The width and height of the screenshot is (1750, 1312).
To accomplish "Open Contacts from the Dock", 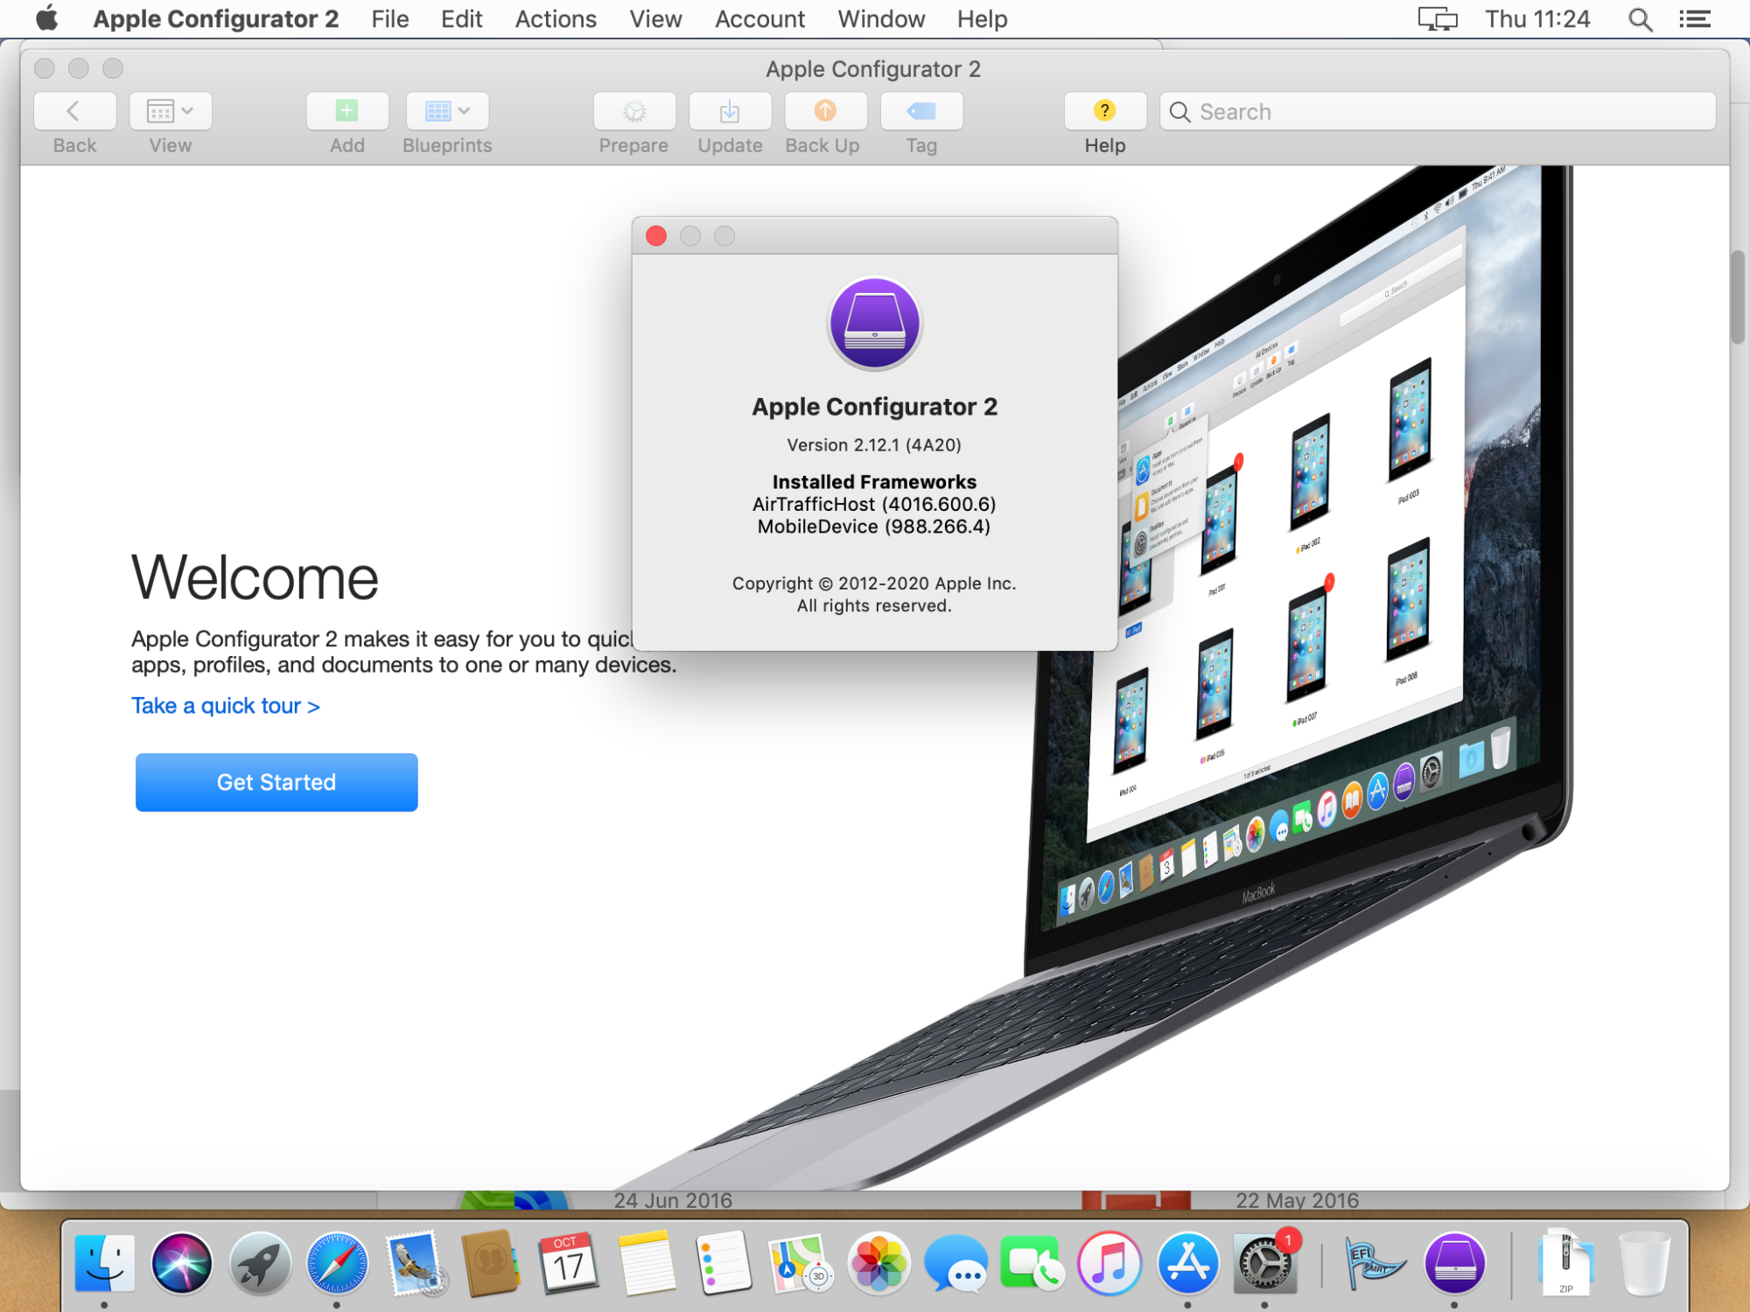I will click(491, 1263).
